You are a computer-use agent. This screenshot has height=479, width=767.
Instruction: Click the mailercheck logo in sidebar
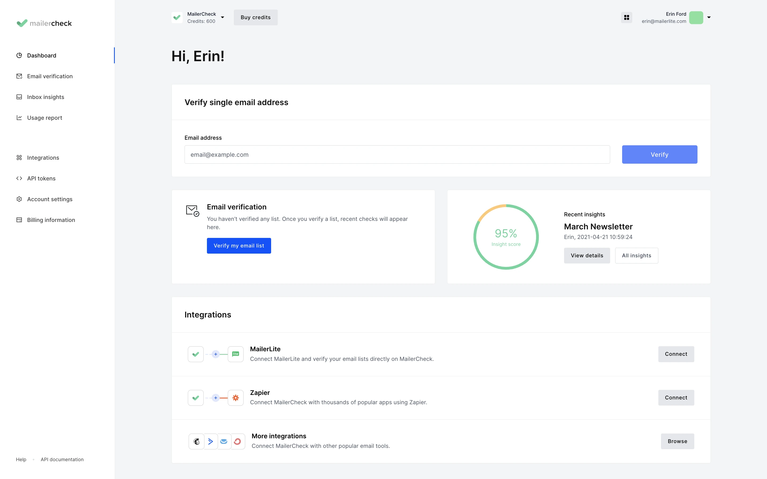click(44, 23)
